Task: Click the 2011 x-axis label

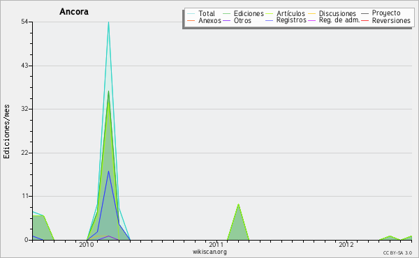Action: 216,245
